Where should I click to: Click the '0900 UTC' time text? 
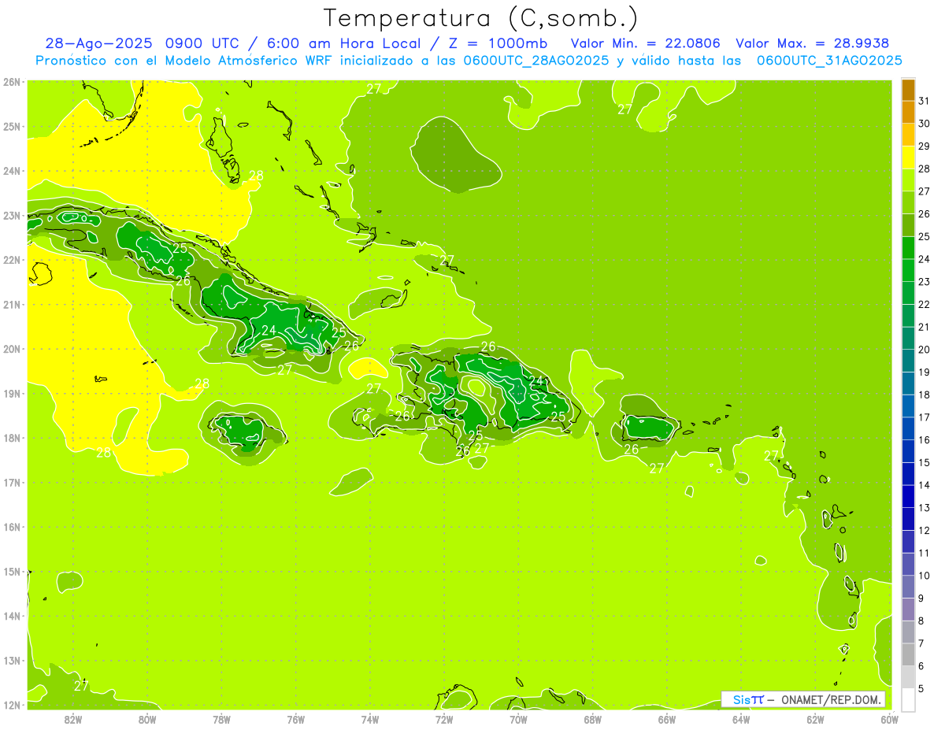(x=204, y=43)
